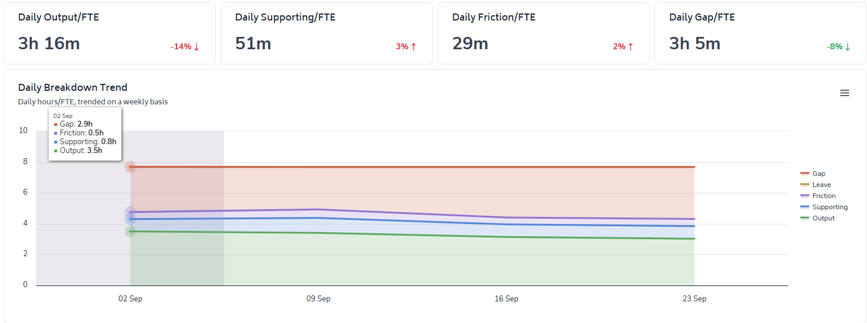Click the -8% down arrow indicator

click(x=839, y=47)
